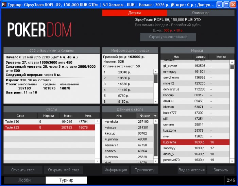Select player aleks_v in players list

(195, 154)
